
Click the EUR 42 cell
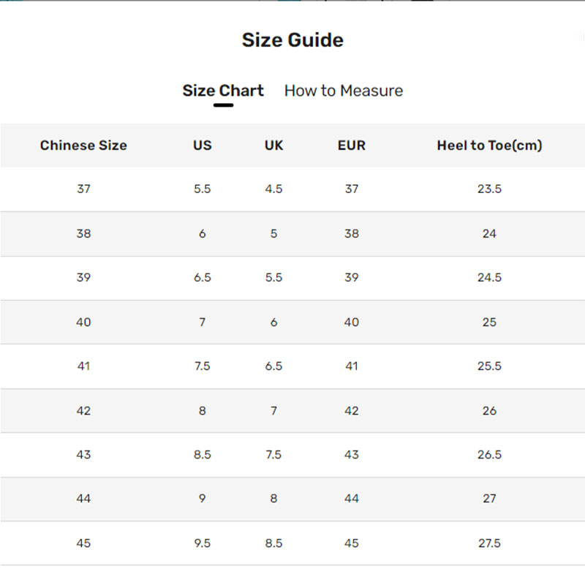[352, 411]
